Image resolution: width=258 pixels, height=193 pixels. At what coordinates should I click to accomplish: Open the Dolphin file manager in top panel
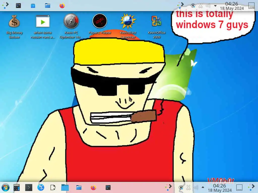pyautogui.click(x=48, y=6)
